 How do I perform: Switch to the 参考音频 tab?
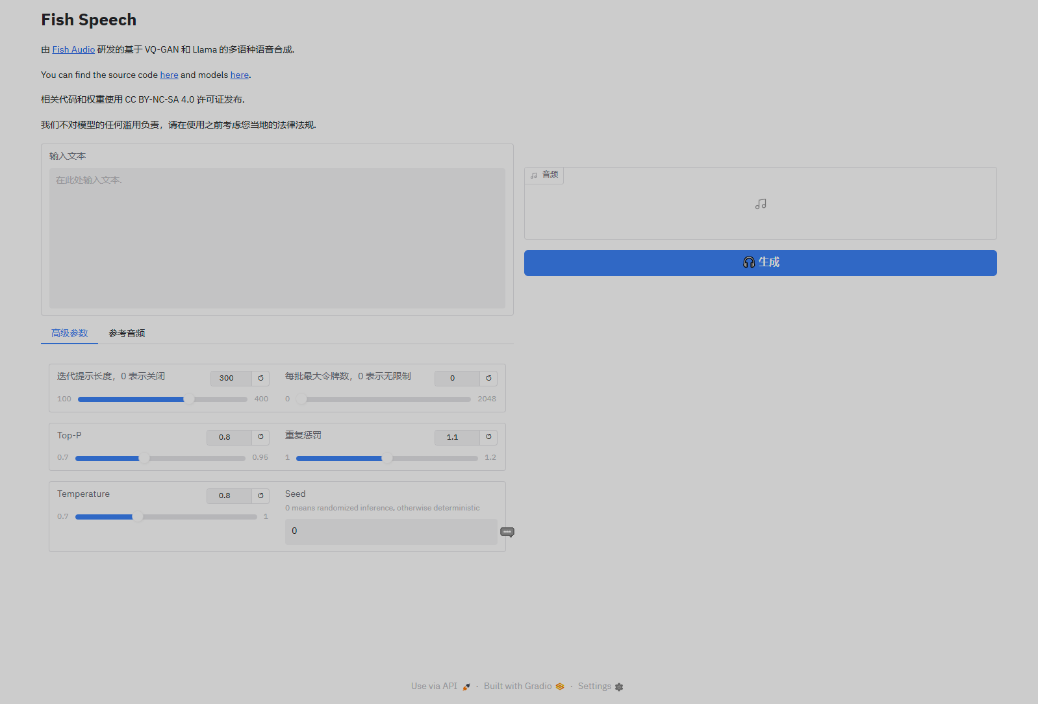tap(127, 333)
